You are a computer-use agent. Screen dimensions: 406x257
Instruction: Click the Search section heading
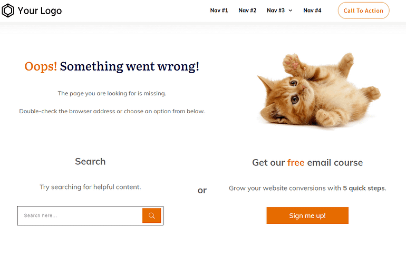point(90,162)
